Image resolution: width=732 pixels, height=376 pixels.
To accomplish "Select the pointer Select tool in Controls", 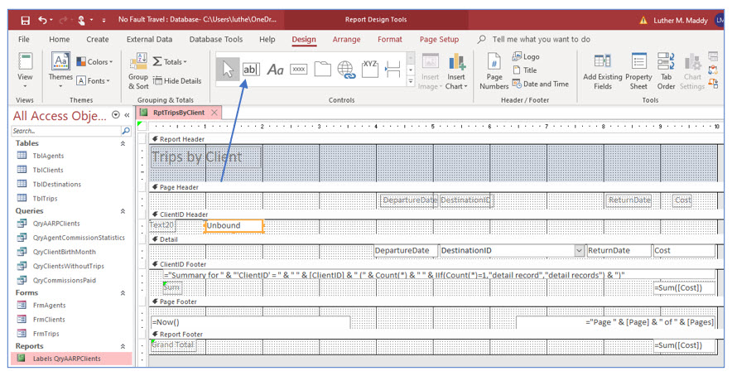I will coord(228,70).
